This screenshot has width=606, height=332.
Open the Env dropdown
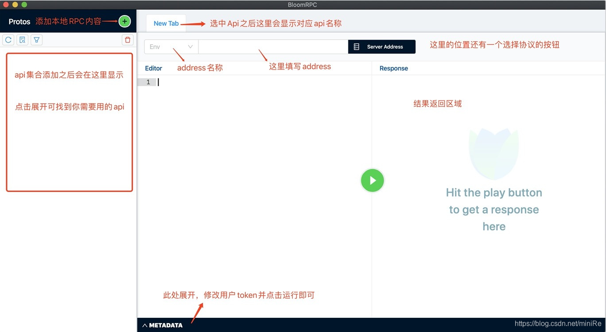(x=171, y=47)
